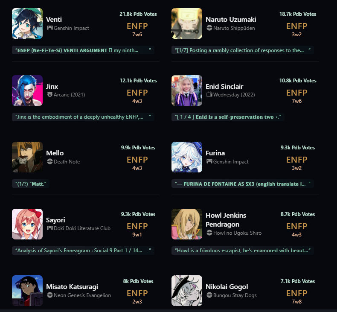The height and width of the screenshot is (312, 337).
Task: Click the gaming icon beside Genshin Impact under Venti
Action: (x=50, y=28)
